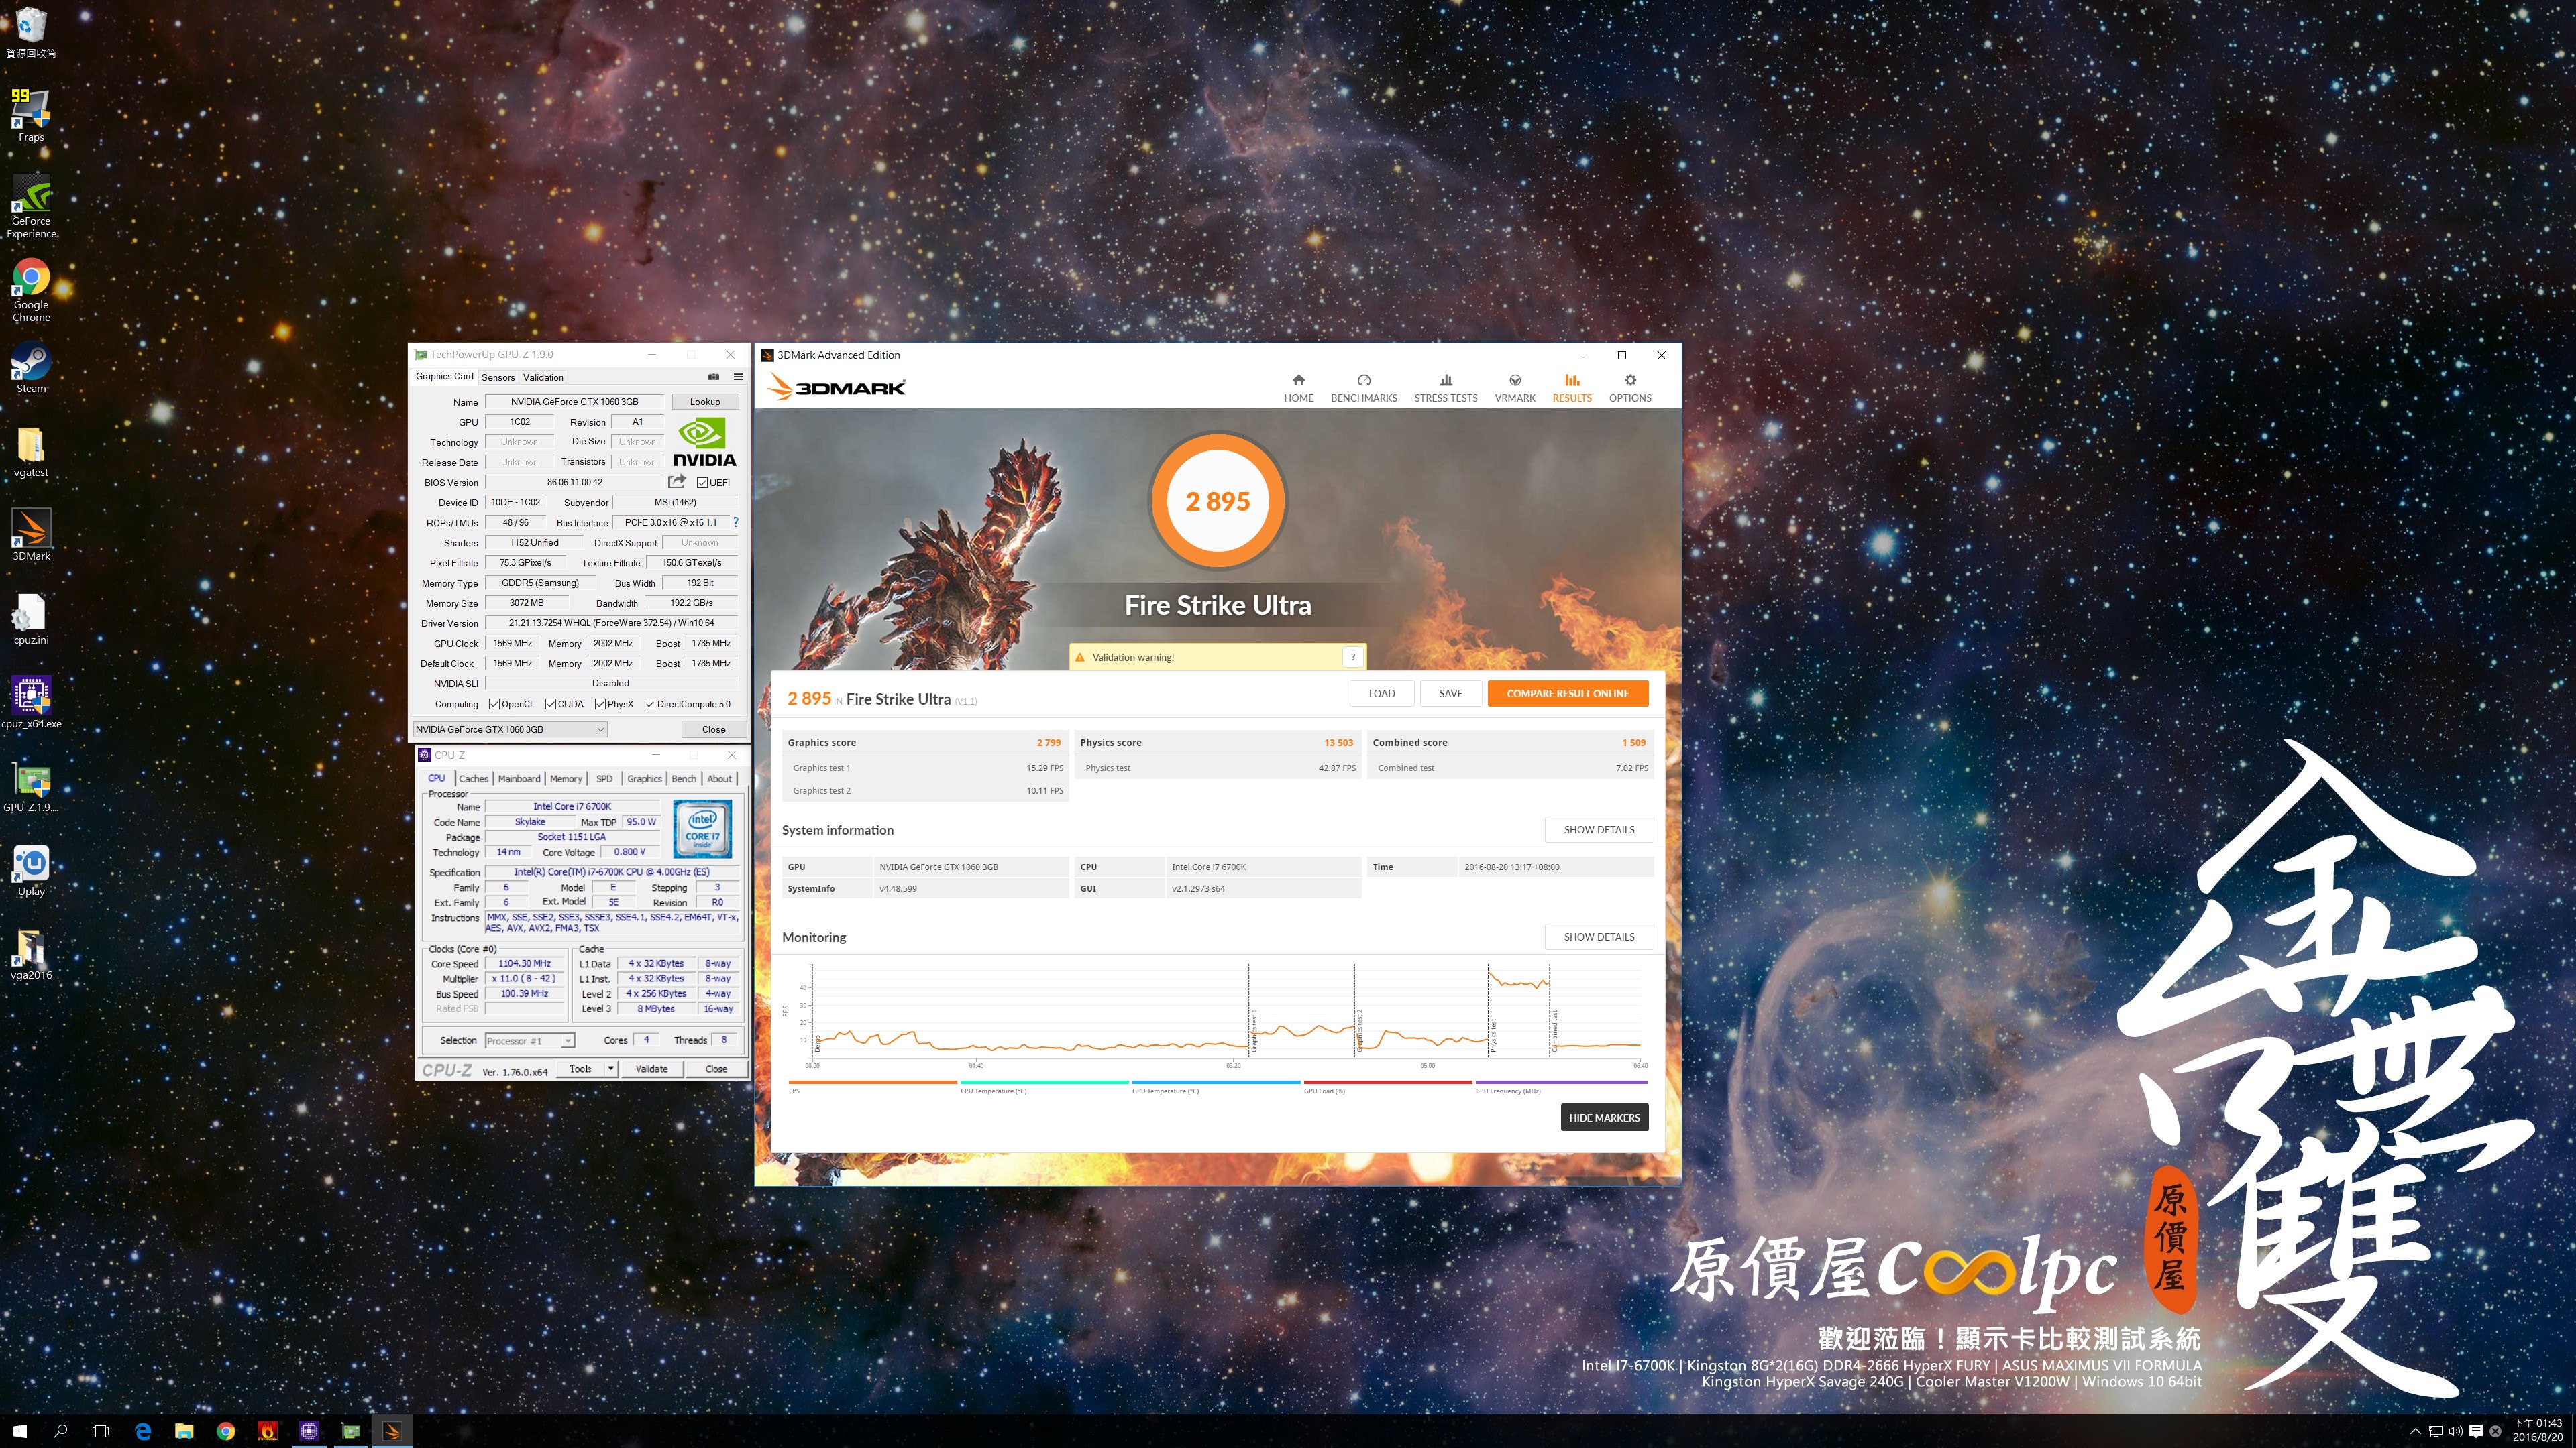Click COMPARE RESULT ONLINE button

click(x=1568, y=694)
